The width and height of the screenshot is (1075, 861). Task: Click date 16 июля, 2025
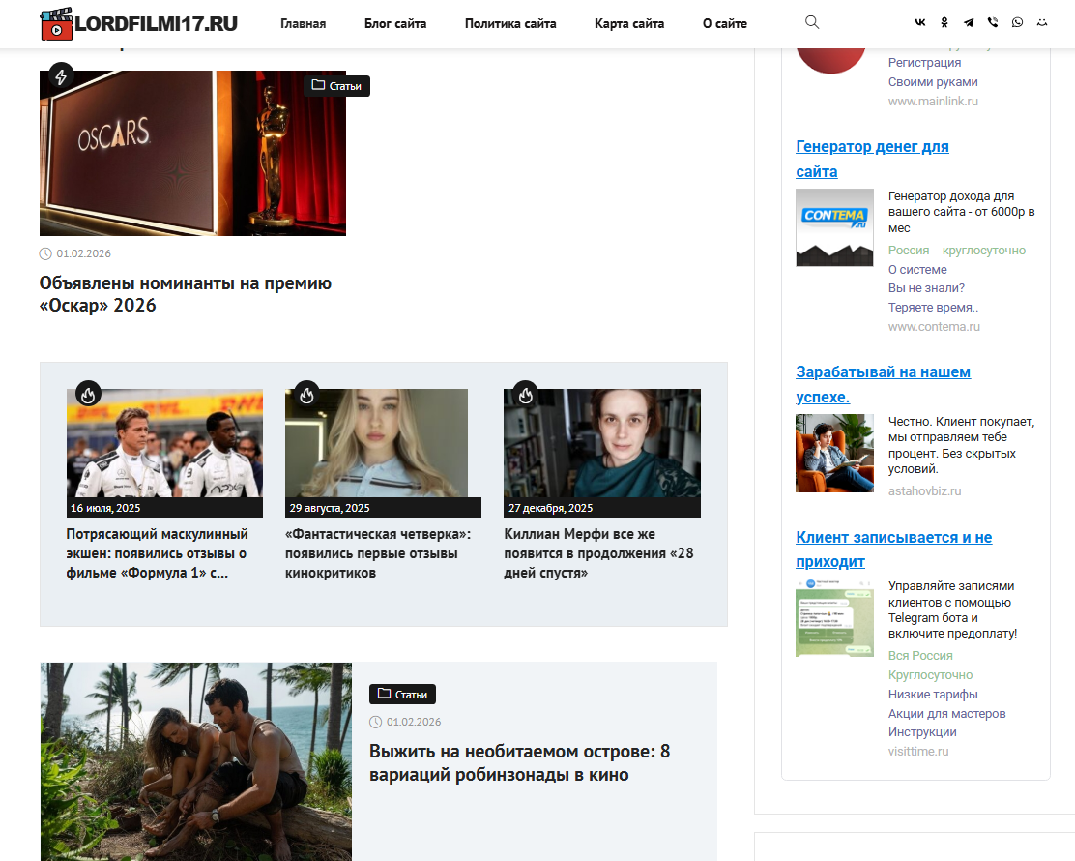[x=105, y=508]
